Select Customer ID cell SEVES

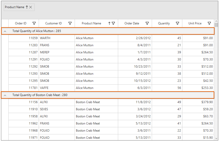click(57, 109)
